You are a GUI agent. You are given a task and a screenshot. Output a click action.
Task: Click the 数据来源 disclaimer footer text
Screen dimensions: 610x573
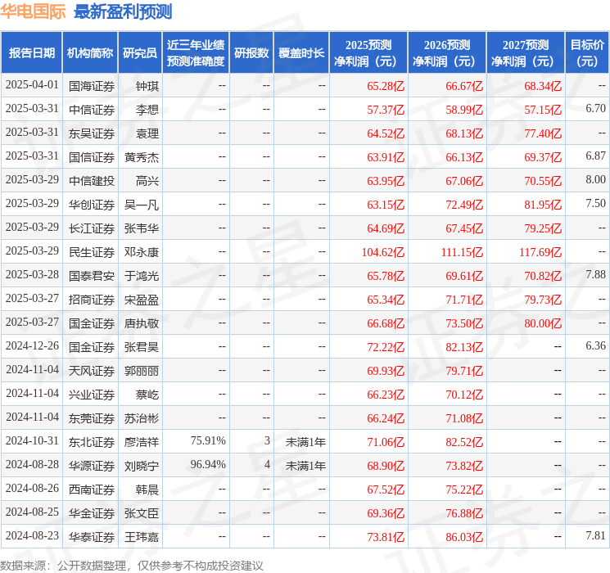pos(132,565)
